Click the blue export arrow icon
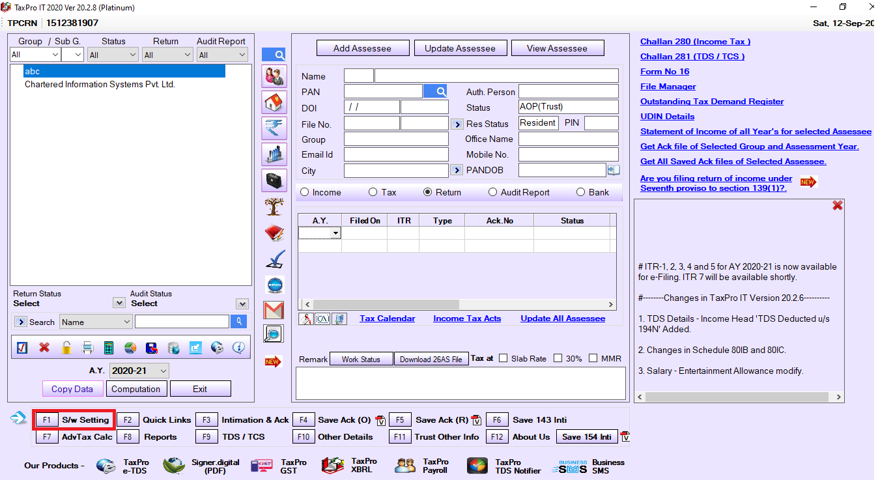The image size is (878, 482). tap(195, 348)
